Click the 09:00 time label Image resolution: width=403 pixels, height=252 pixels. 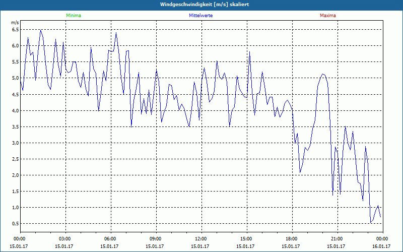click(156, 239)
